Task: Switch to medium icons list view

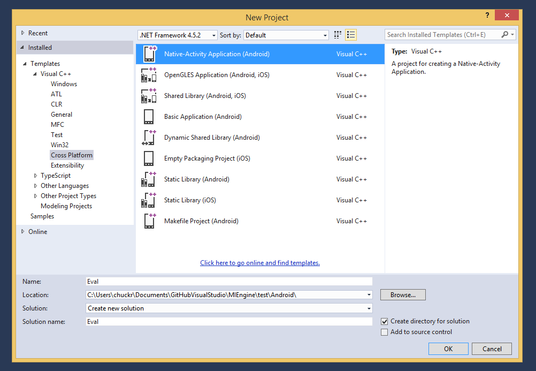Action: point(351,35)
